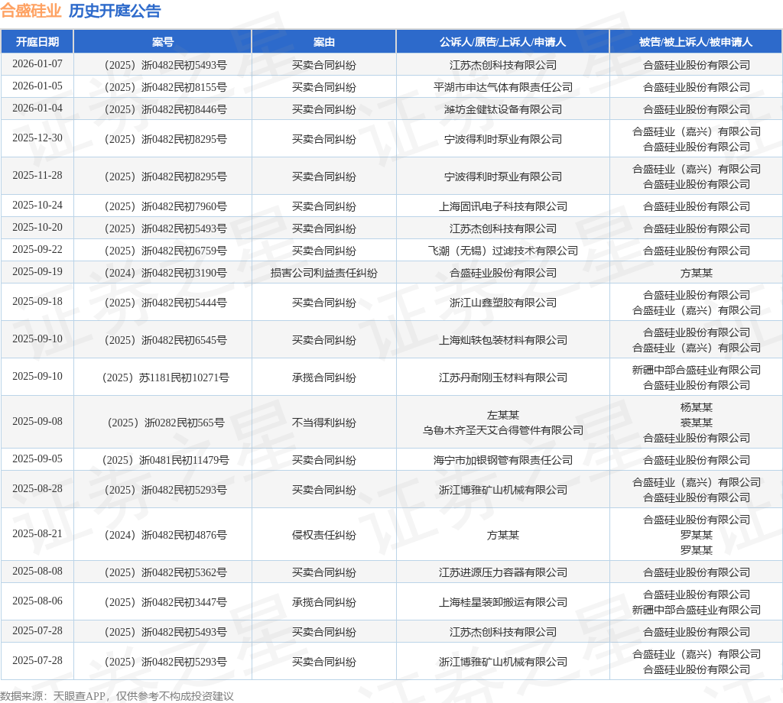Click case number (2025)浙0482民初6545号
Screen dimensions: 783x703
165,340
